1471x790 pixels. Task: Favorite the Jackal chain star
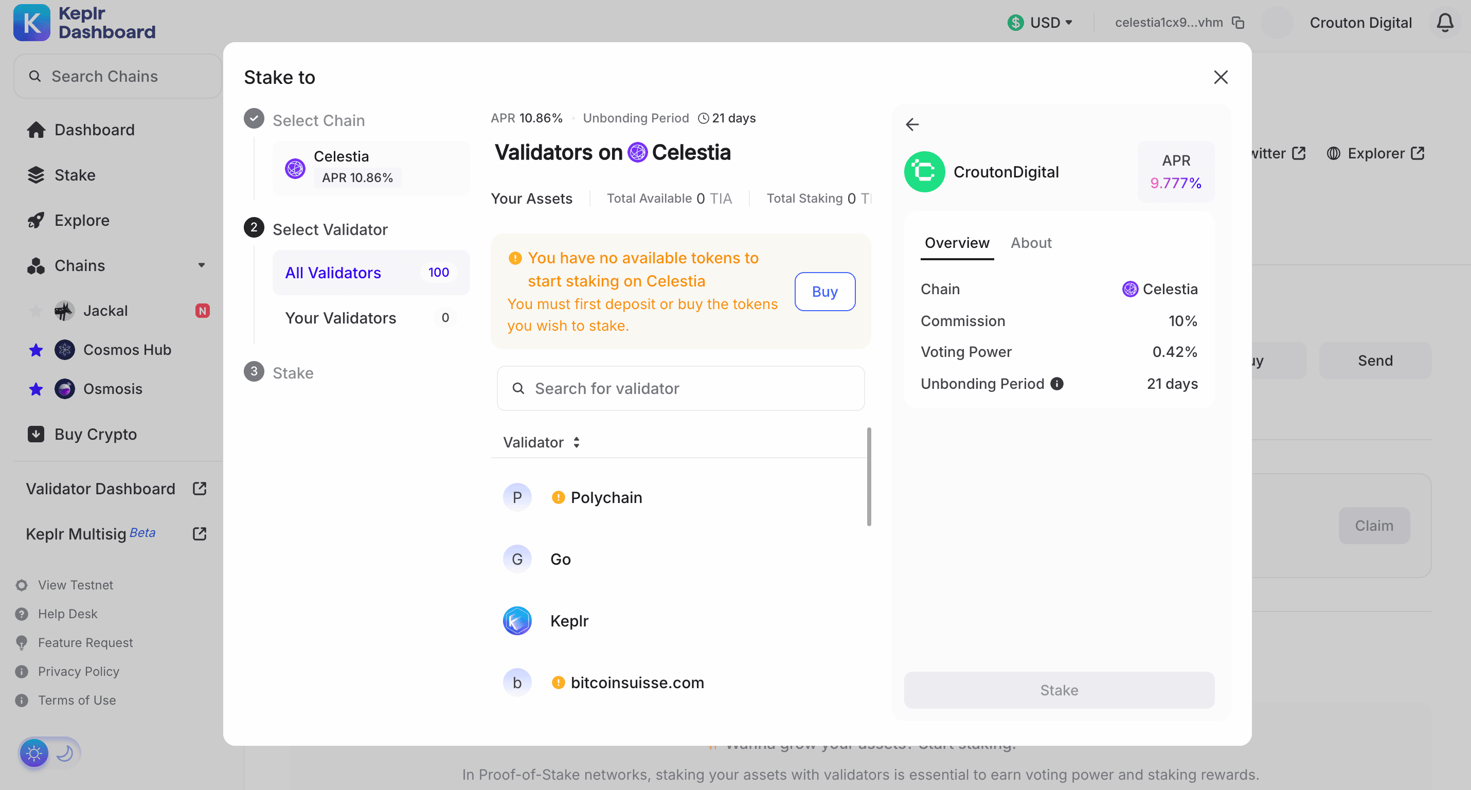coord(35,311)
